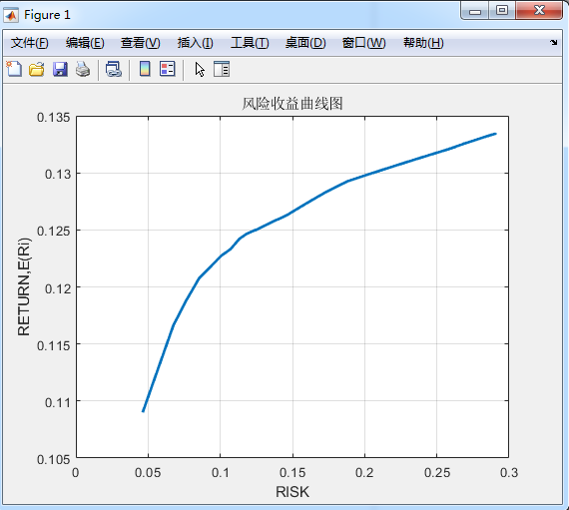Viewport: 569px width, 510px height.
Task: Open the 查看(V) menu
Action: click(x=141, y=43)
